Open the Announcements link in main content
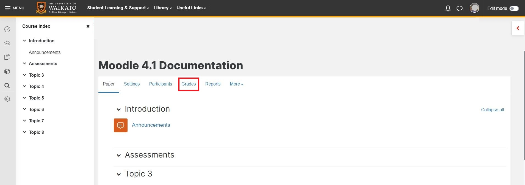Image resolution: width=525 pixels, height=185 pixels. 151,125
